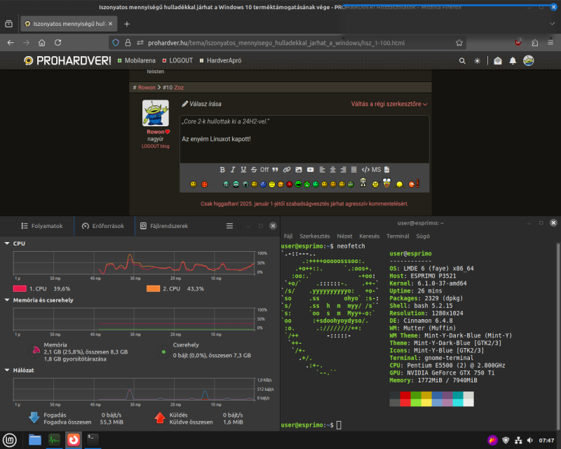
Task: Apply bold formatting in the reply editor
Action: point(222,170)
